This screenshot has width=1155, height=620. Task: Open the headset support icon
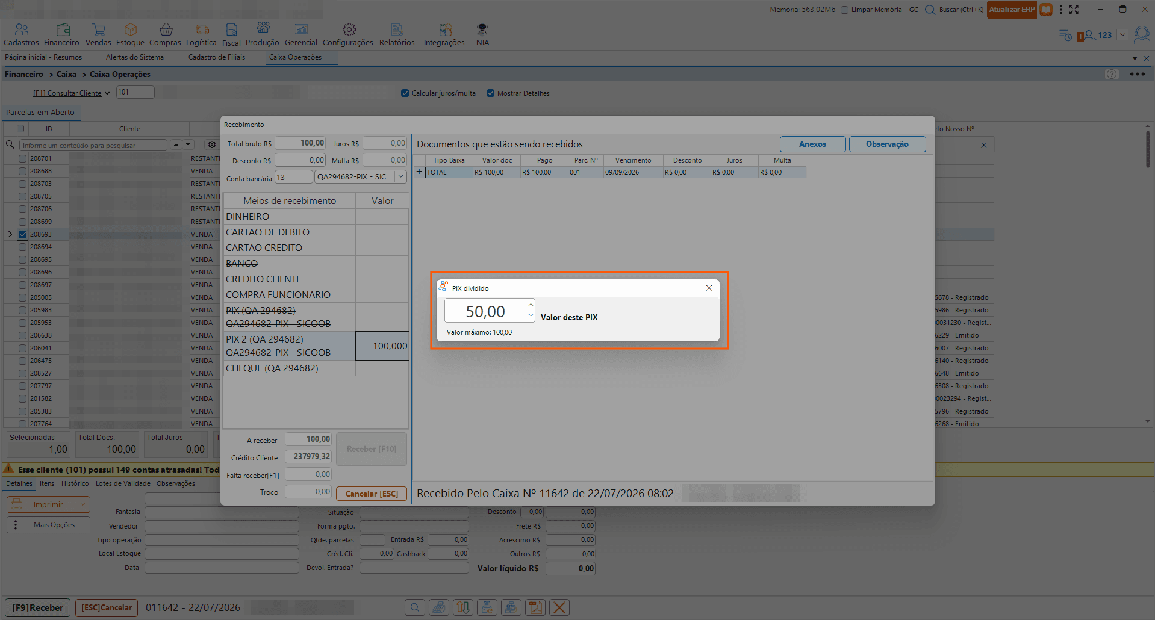click(x=1142, y=34)
